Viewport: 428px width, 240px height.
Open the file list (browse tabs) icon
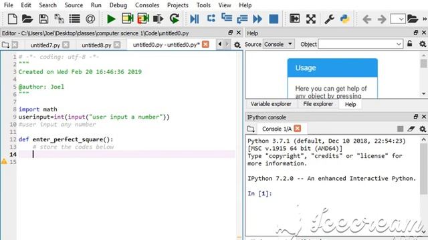tap(74, 19)
